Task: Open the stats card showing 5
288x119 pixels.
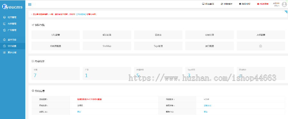Action: pyautogui.click(x=158, y=73)
